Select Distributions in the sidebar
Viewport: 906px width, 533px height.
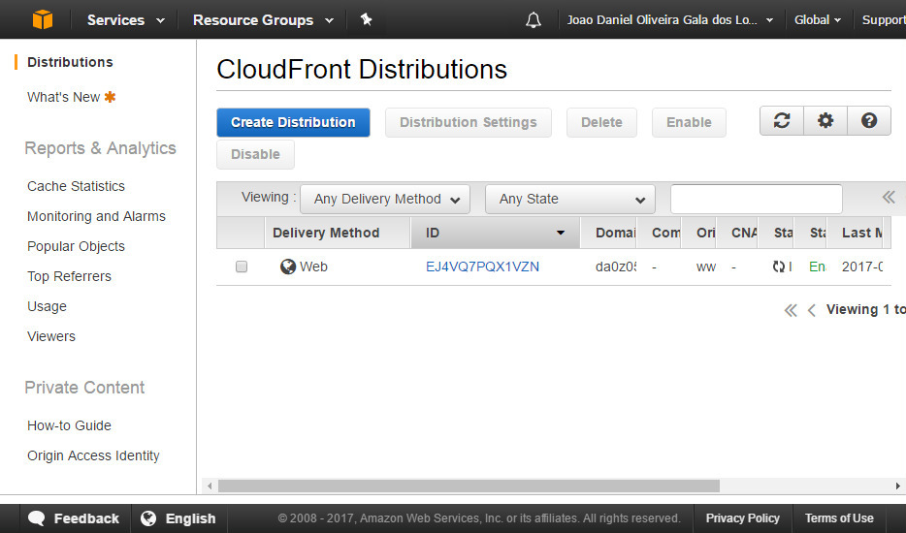(x=70, y=62)
